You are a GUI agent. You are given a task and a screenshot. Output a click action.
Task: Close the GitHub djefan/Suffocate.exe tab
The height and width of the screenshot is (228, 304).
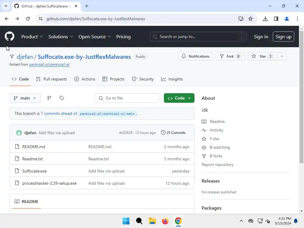76,6
